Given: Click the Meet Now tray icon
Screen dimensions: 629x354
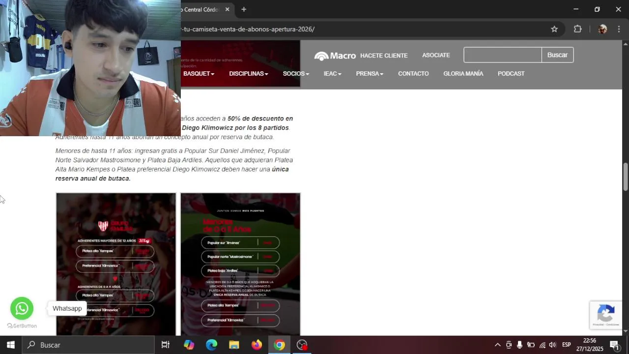Looking at the screenshot, I should tap(509, 345).
